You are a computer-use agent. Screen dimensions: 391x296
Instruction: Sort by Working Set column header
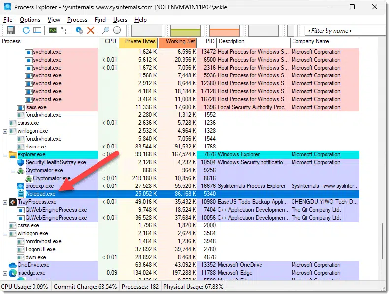pyautogui.click(x=177, y=42)
